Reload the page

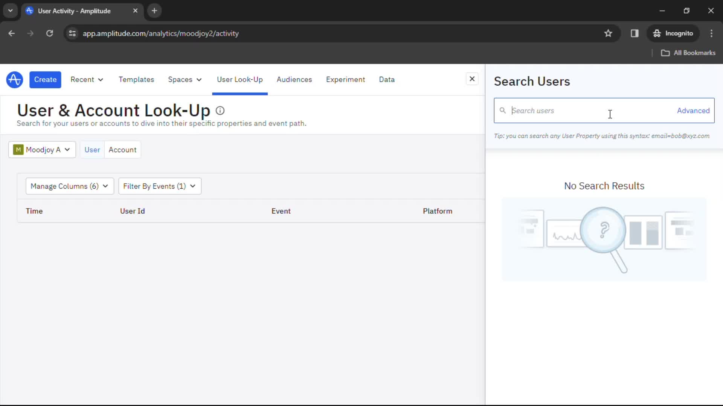(x=49, y=33)
